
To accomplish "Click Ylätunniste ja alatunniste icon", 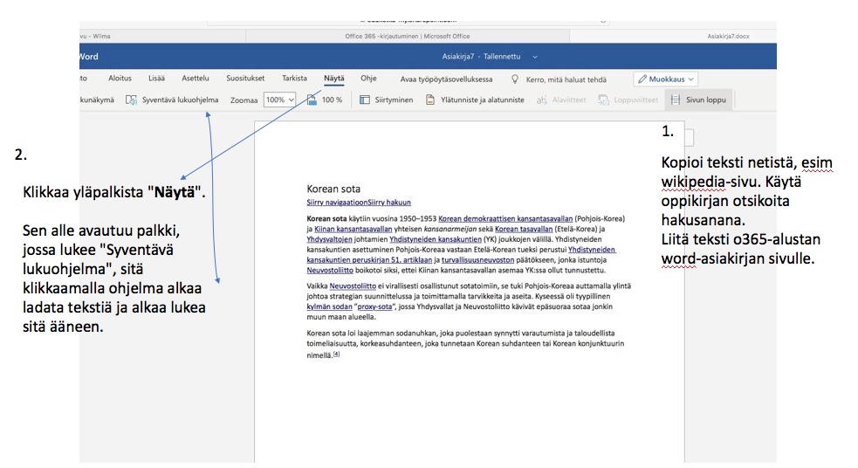I will tap(429, 100).
